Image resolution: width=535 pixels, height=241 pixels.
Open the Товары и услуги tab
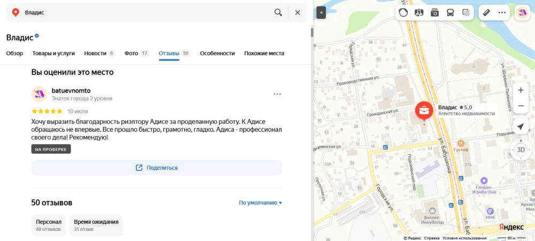click(53, 53)
